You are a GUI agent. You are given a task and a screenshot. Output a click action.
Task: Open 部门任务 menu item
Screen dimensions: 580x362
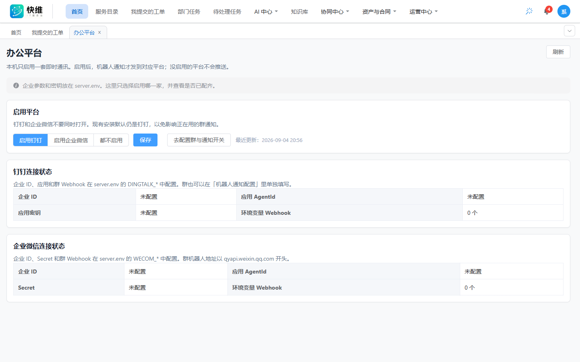coord(189,12)
